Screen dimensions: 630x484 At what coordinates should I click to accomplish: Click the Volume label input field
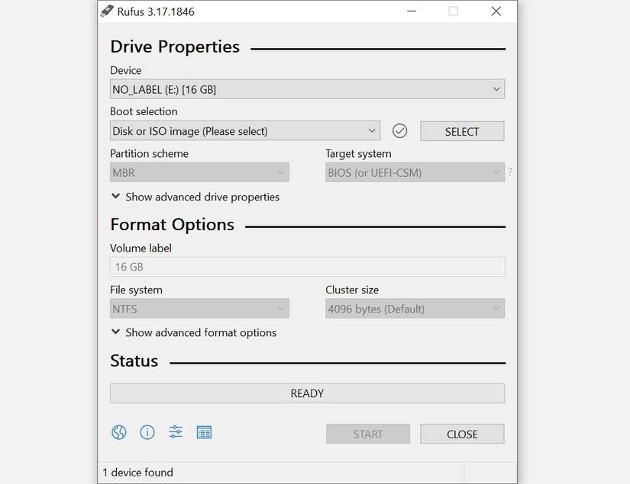pyautogui.click(x=307, y=266)
